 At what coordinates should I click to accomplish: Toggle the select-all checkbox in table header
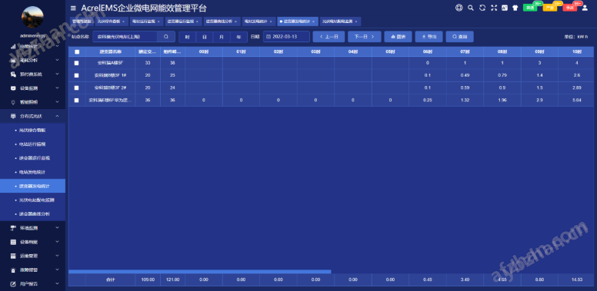[x=77, y=51]
